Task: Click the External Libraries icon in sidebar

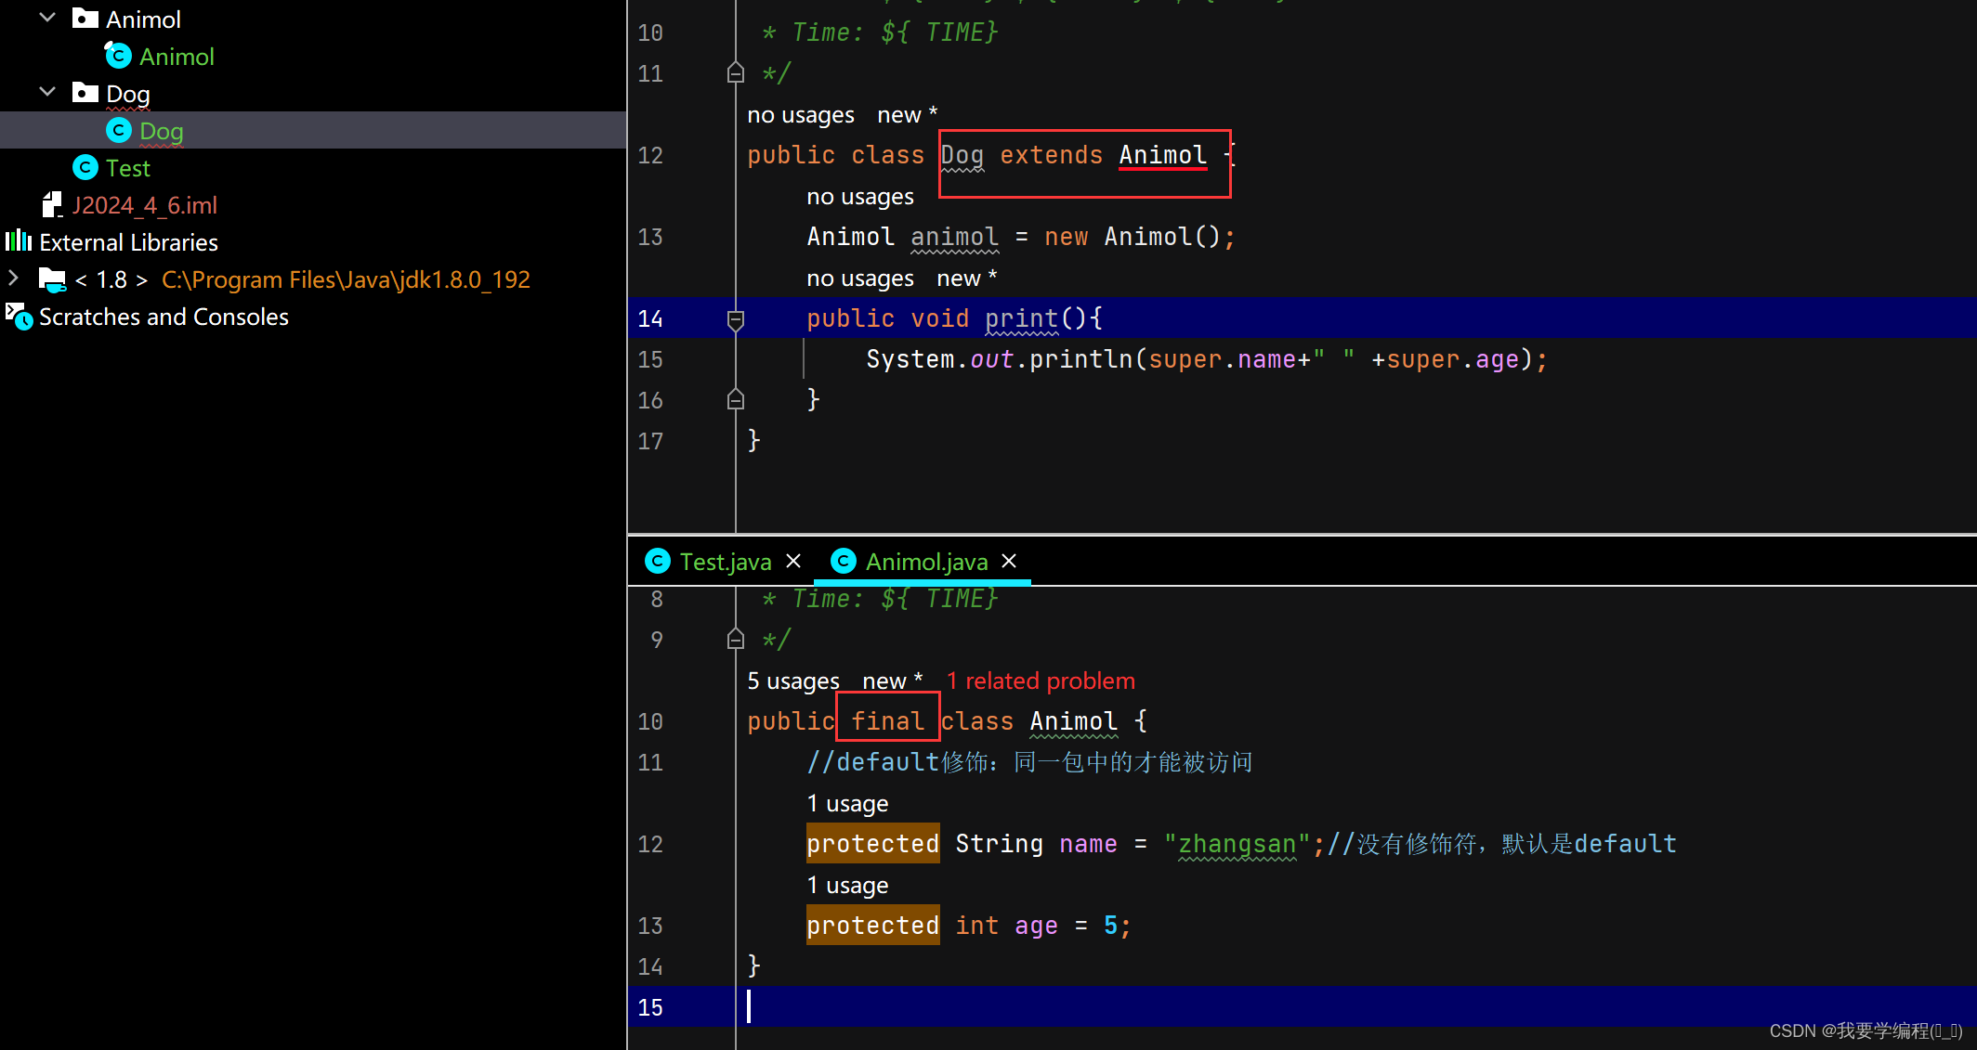Action: point(20,241)
